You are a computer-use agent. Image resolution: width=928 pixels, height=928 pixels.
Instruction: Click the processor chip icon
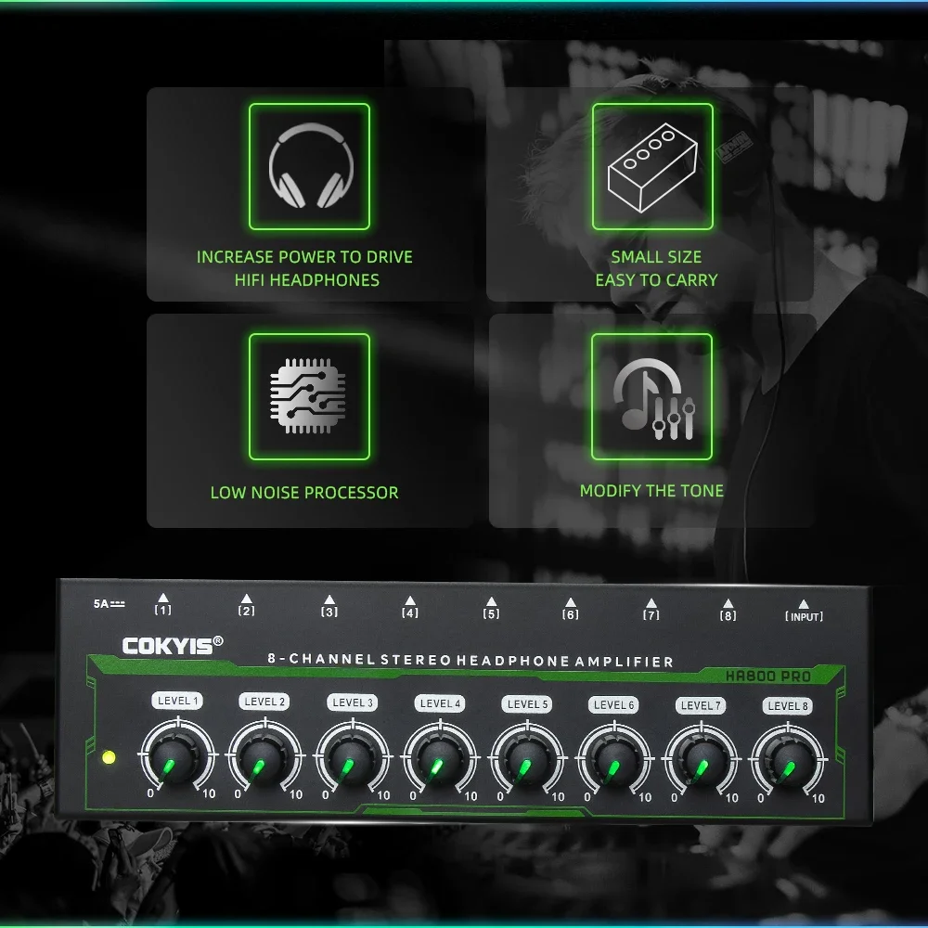pyautogui.click(x=308, y=396)
